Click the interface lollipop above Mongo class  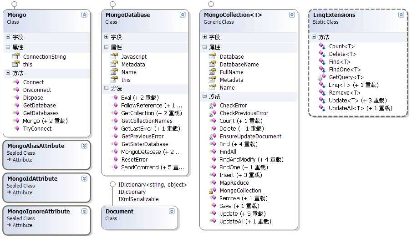coord(15,4)
